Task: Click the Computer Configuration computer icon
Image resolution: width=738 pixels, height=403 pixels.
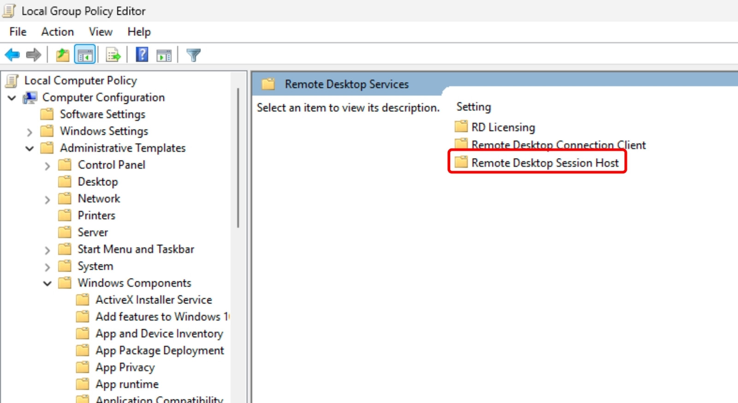Action: tap(30, 98)
